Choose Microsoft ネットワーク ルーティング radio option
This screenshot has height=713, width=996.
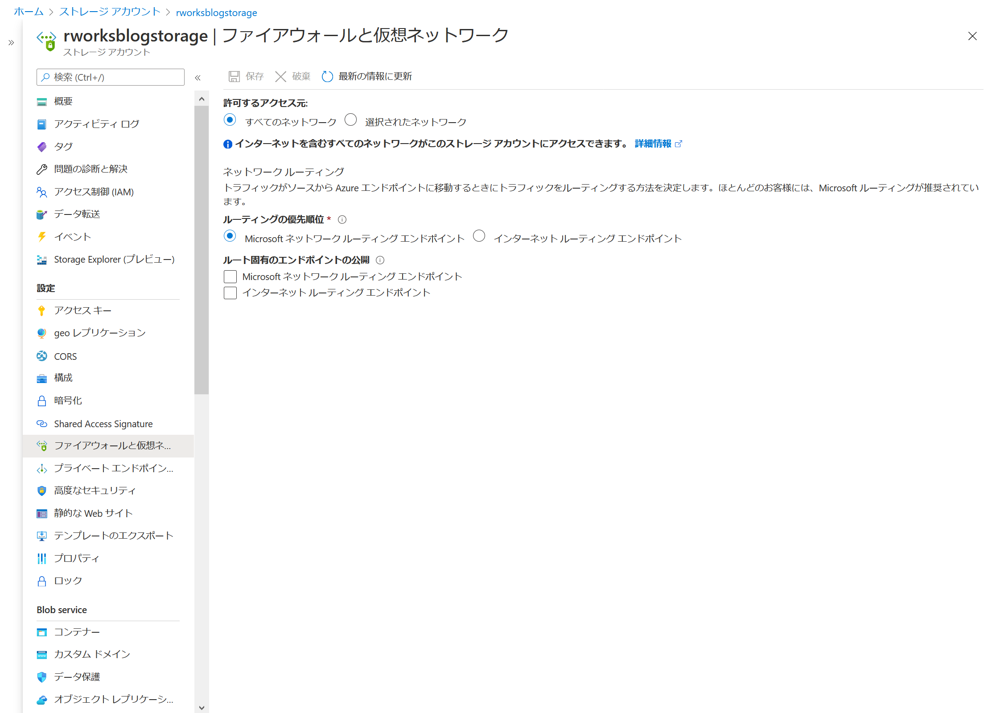coord(230,236)
